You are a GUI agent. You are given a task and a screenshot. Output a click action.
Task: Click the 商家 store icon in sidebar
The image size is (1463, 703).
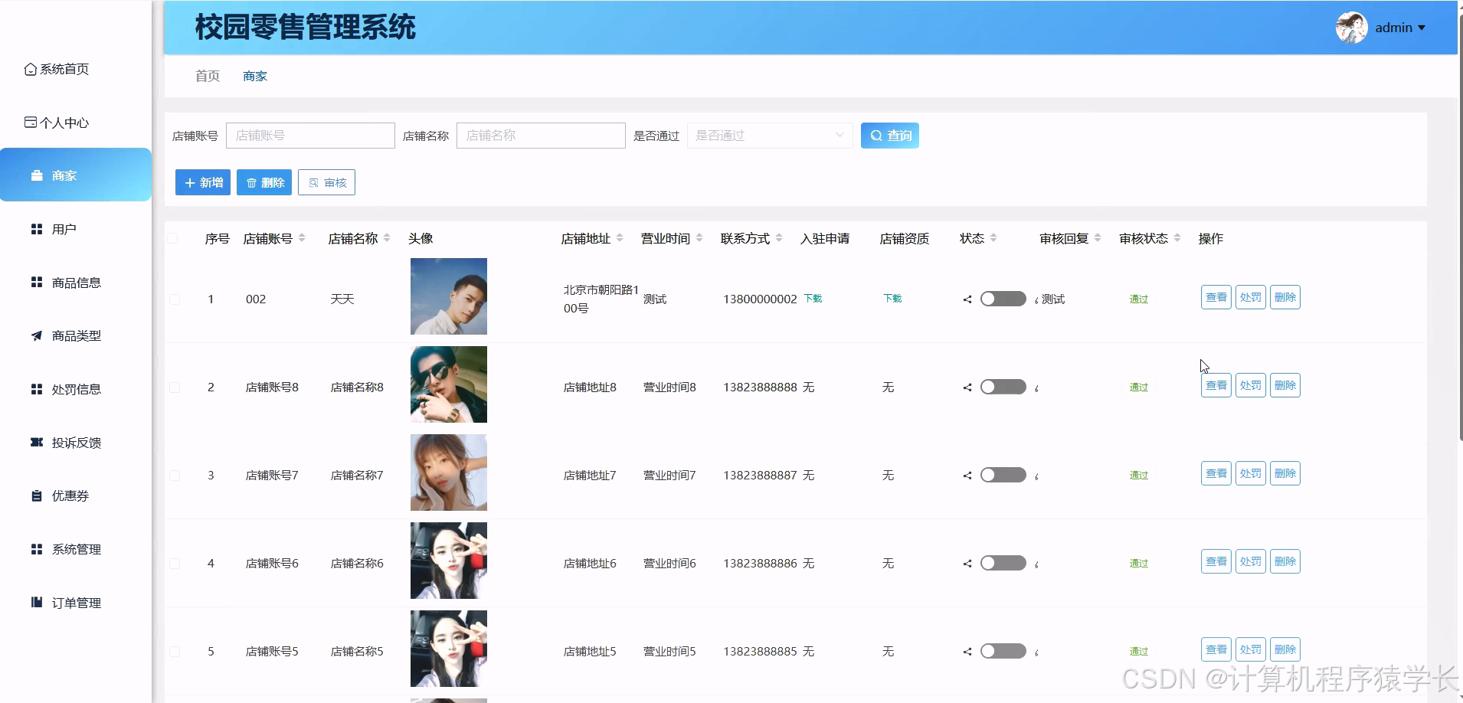pyautogui.click(x=36, y=175)
